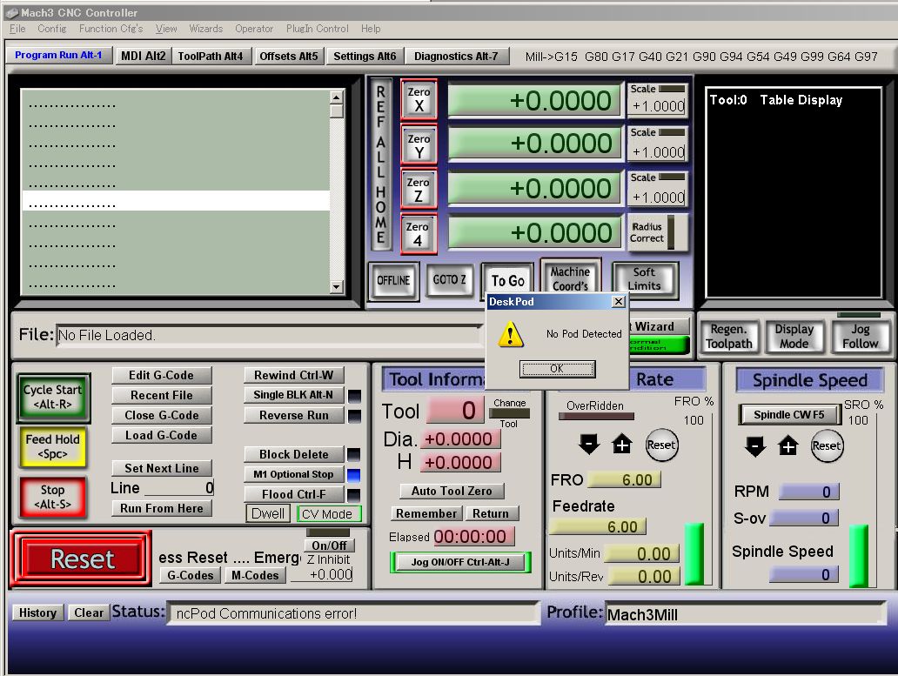Click Auto Tool Zero button
898x676 pixels.
pyautogui.click(x=452, y=491)
